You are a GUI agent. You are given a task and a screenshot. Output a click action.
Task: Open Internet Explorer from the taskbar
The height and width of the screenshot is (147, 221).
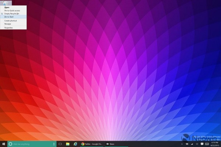(75, 143)
